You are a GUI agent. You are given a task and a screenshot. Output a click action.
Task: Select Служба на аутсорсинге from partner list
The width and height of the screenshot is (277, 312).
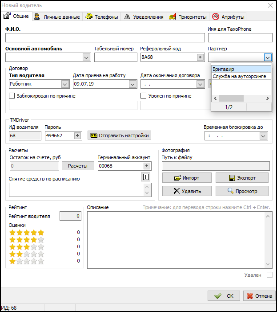click(239, 76)
